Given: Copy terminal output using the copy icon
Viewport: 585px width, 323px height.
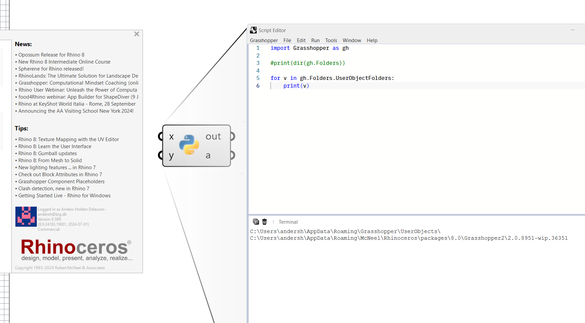Looking at the screenshot, I should pos(256,222).
